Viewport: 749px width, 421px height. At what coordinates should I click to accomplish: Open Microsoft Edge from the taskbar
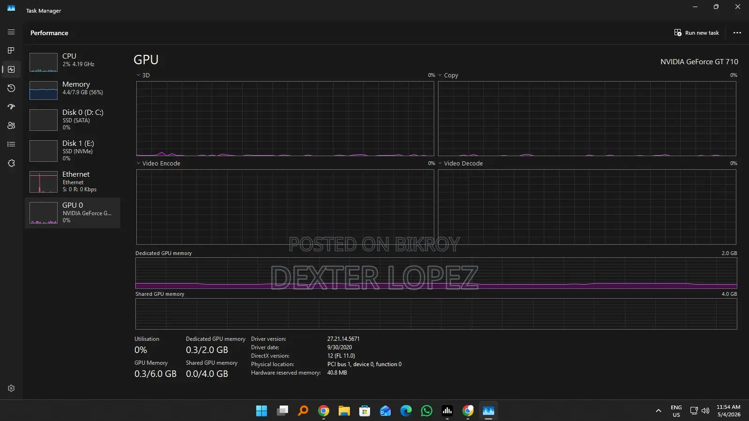click(406, 411)
